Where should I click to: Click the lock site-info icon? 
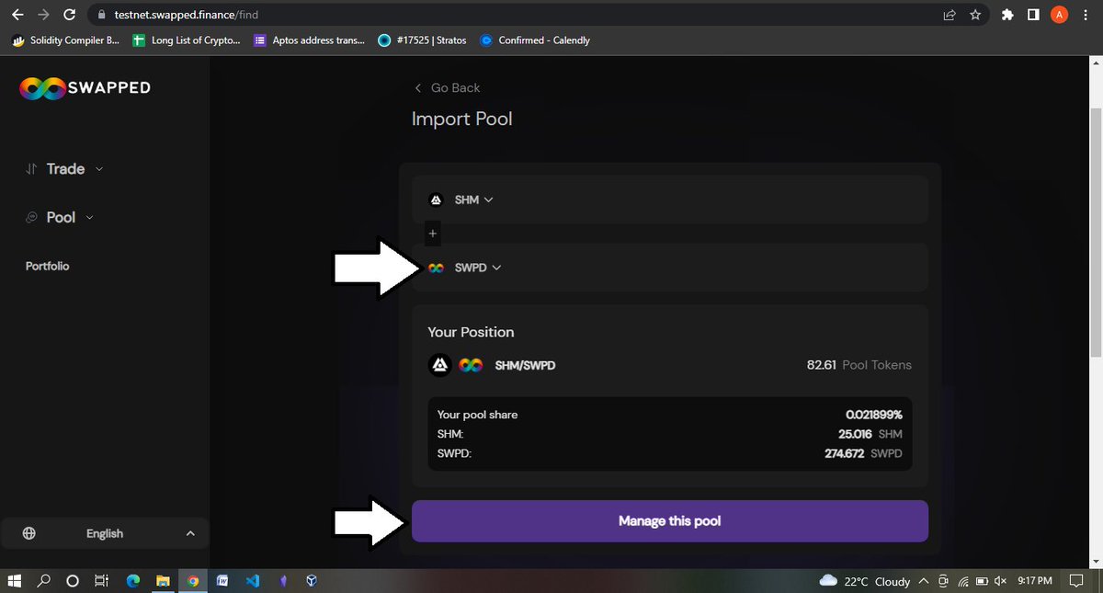pos(102,16)
